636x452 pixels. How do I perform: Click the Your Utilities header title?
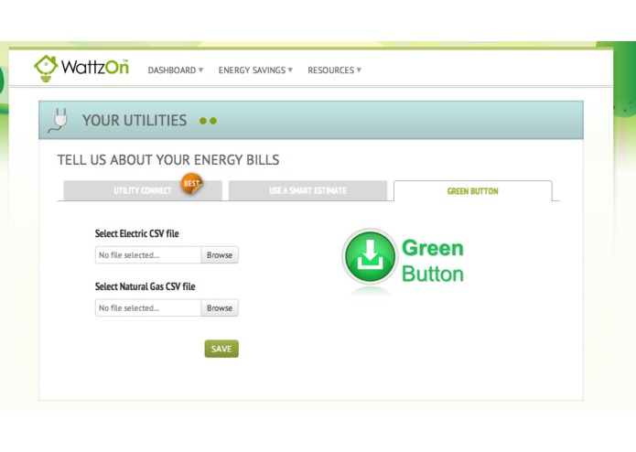(x=135, y=121)
